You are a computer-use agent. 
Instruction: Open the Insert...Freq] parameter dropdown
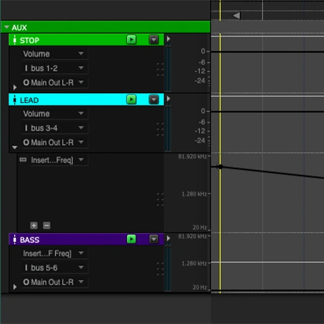(x=58, y=160)
